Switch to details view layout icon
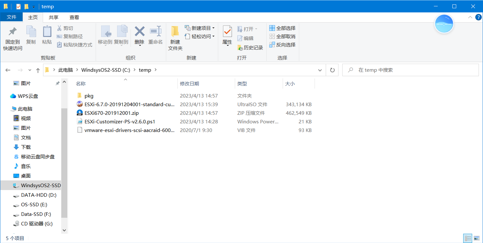The width and height of the screenshot is (483, 243). pos(468,238)
